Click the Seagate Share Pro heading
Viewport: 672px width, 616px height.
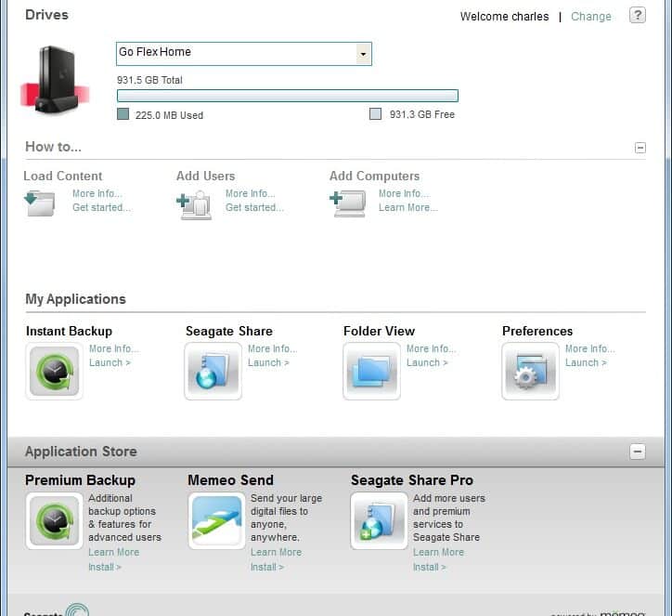click(412, 480)
